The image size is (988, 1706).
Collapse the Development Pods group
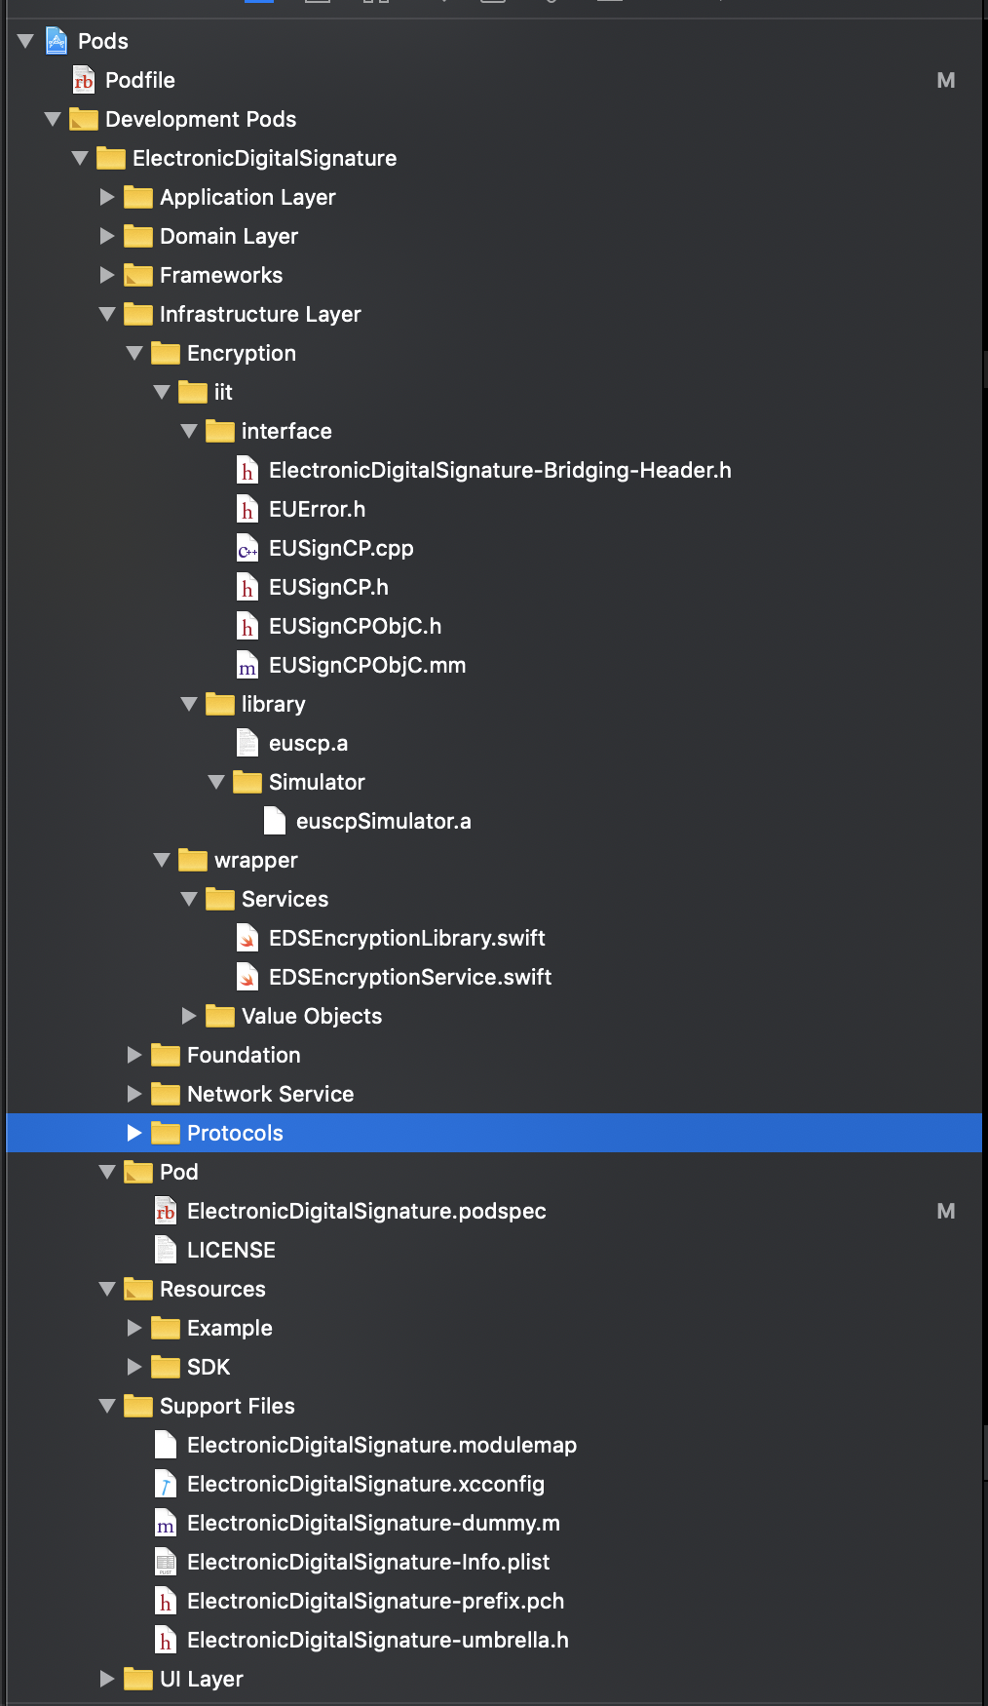53,119
